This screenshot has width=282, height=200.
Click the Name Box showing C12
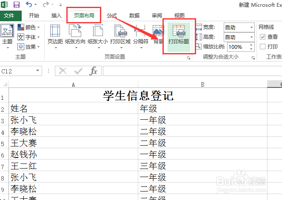pyautogui.click(x=17, y=71)
